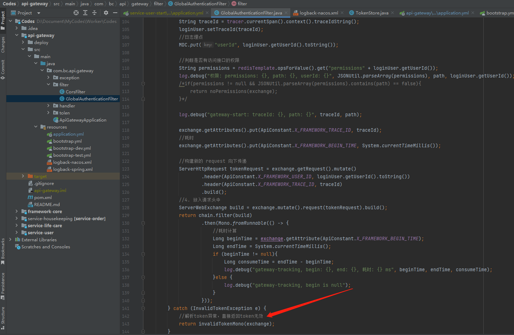Toggle fold marker at line 114

click(x=143, y=99)
